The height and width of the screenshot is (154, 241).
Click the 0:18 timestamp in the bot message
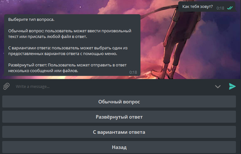pos(133,72)
